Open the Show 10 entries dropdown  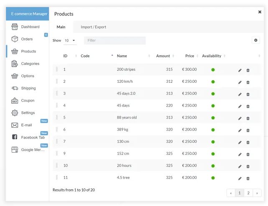[70, 41]
